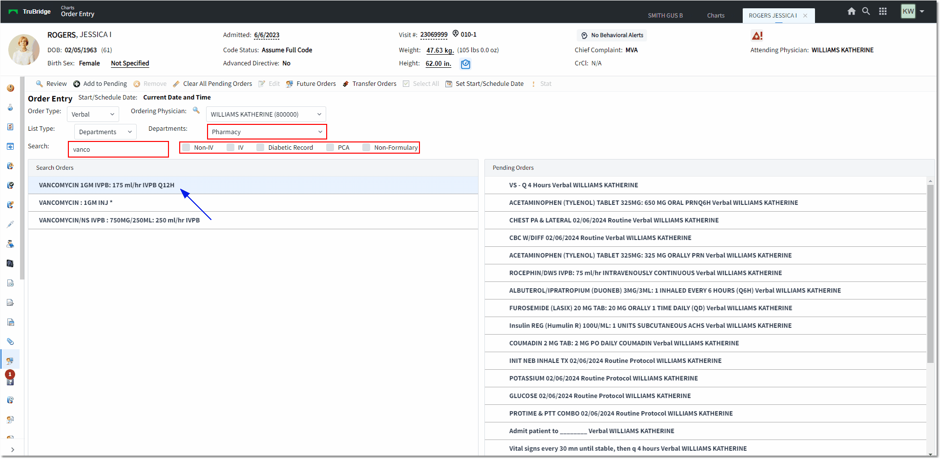
Task: Check the Non-Formulary checkbox
Action: pyautogui.click(x=366, y=147)
